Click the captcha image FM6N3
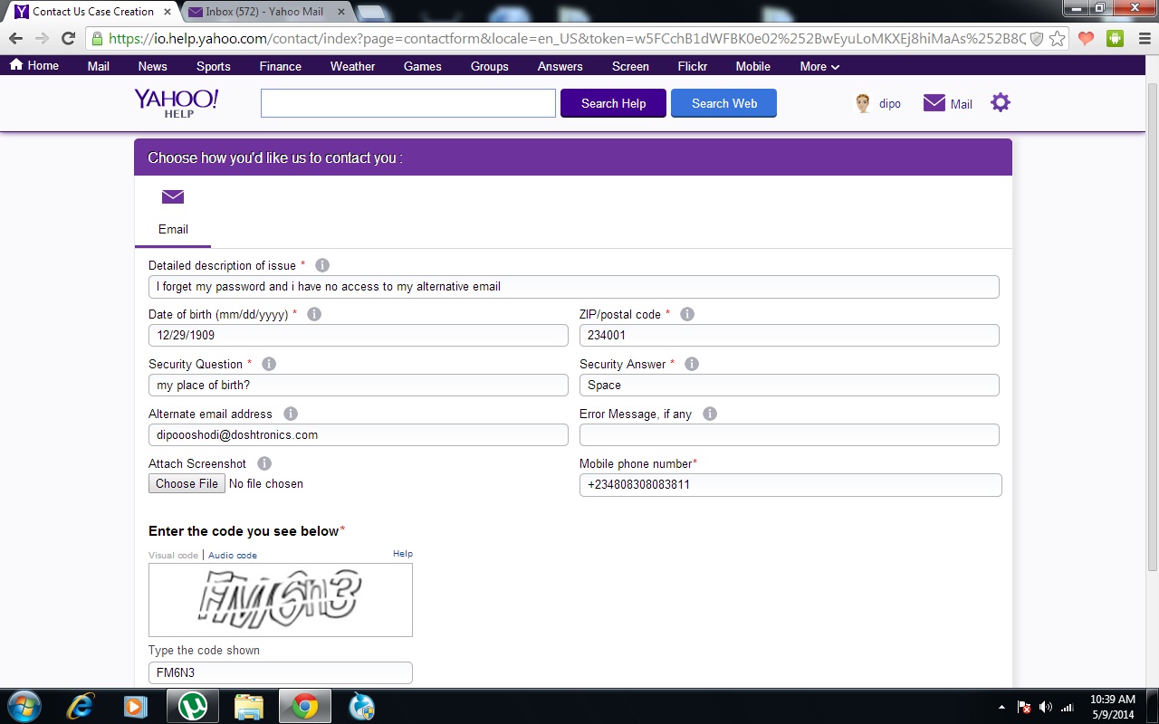This screenshot has width=1159, height=724. coord(281,599)
